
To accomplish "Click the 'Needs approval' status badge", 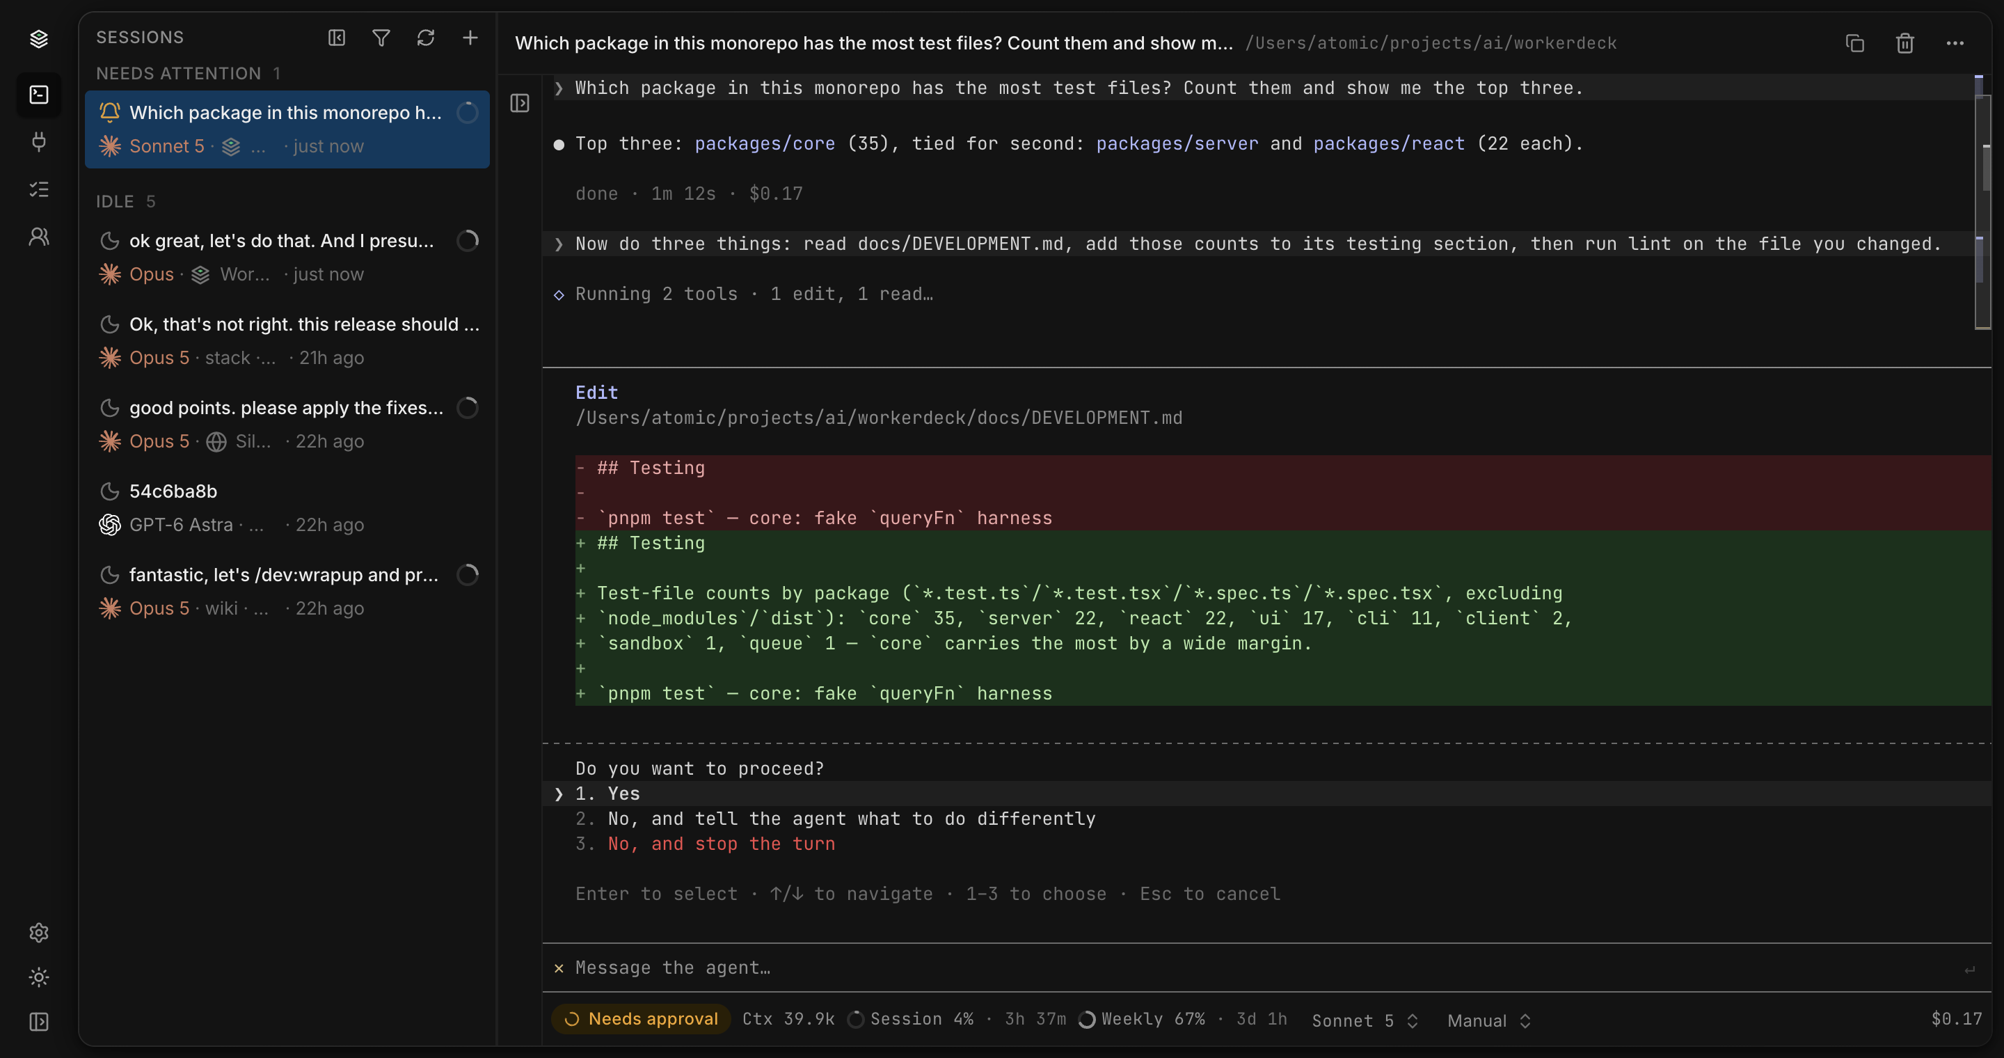I will click(x=641, y=1019).
